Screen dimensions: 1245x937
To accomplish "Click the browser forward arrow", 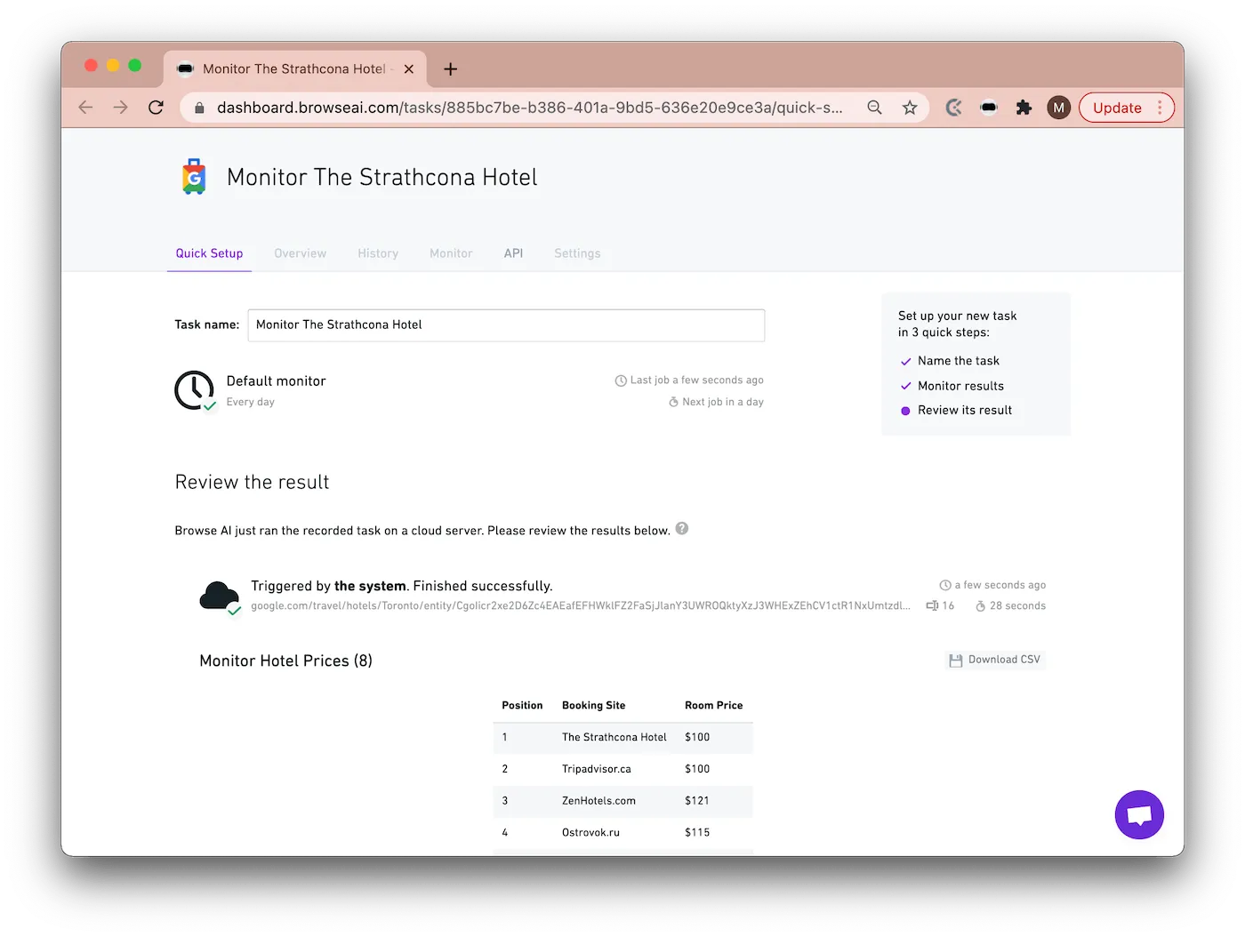I will point(121,108).
